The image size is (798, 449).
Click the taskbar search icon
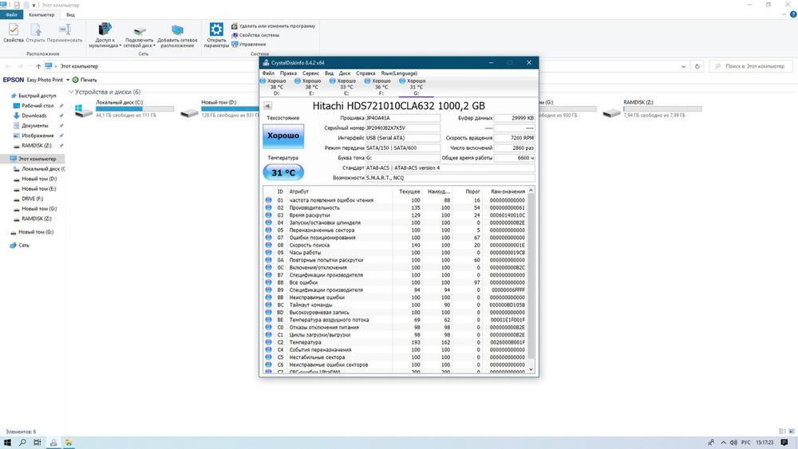click(22, 443)
